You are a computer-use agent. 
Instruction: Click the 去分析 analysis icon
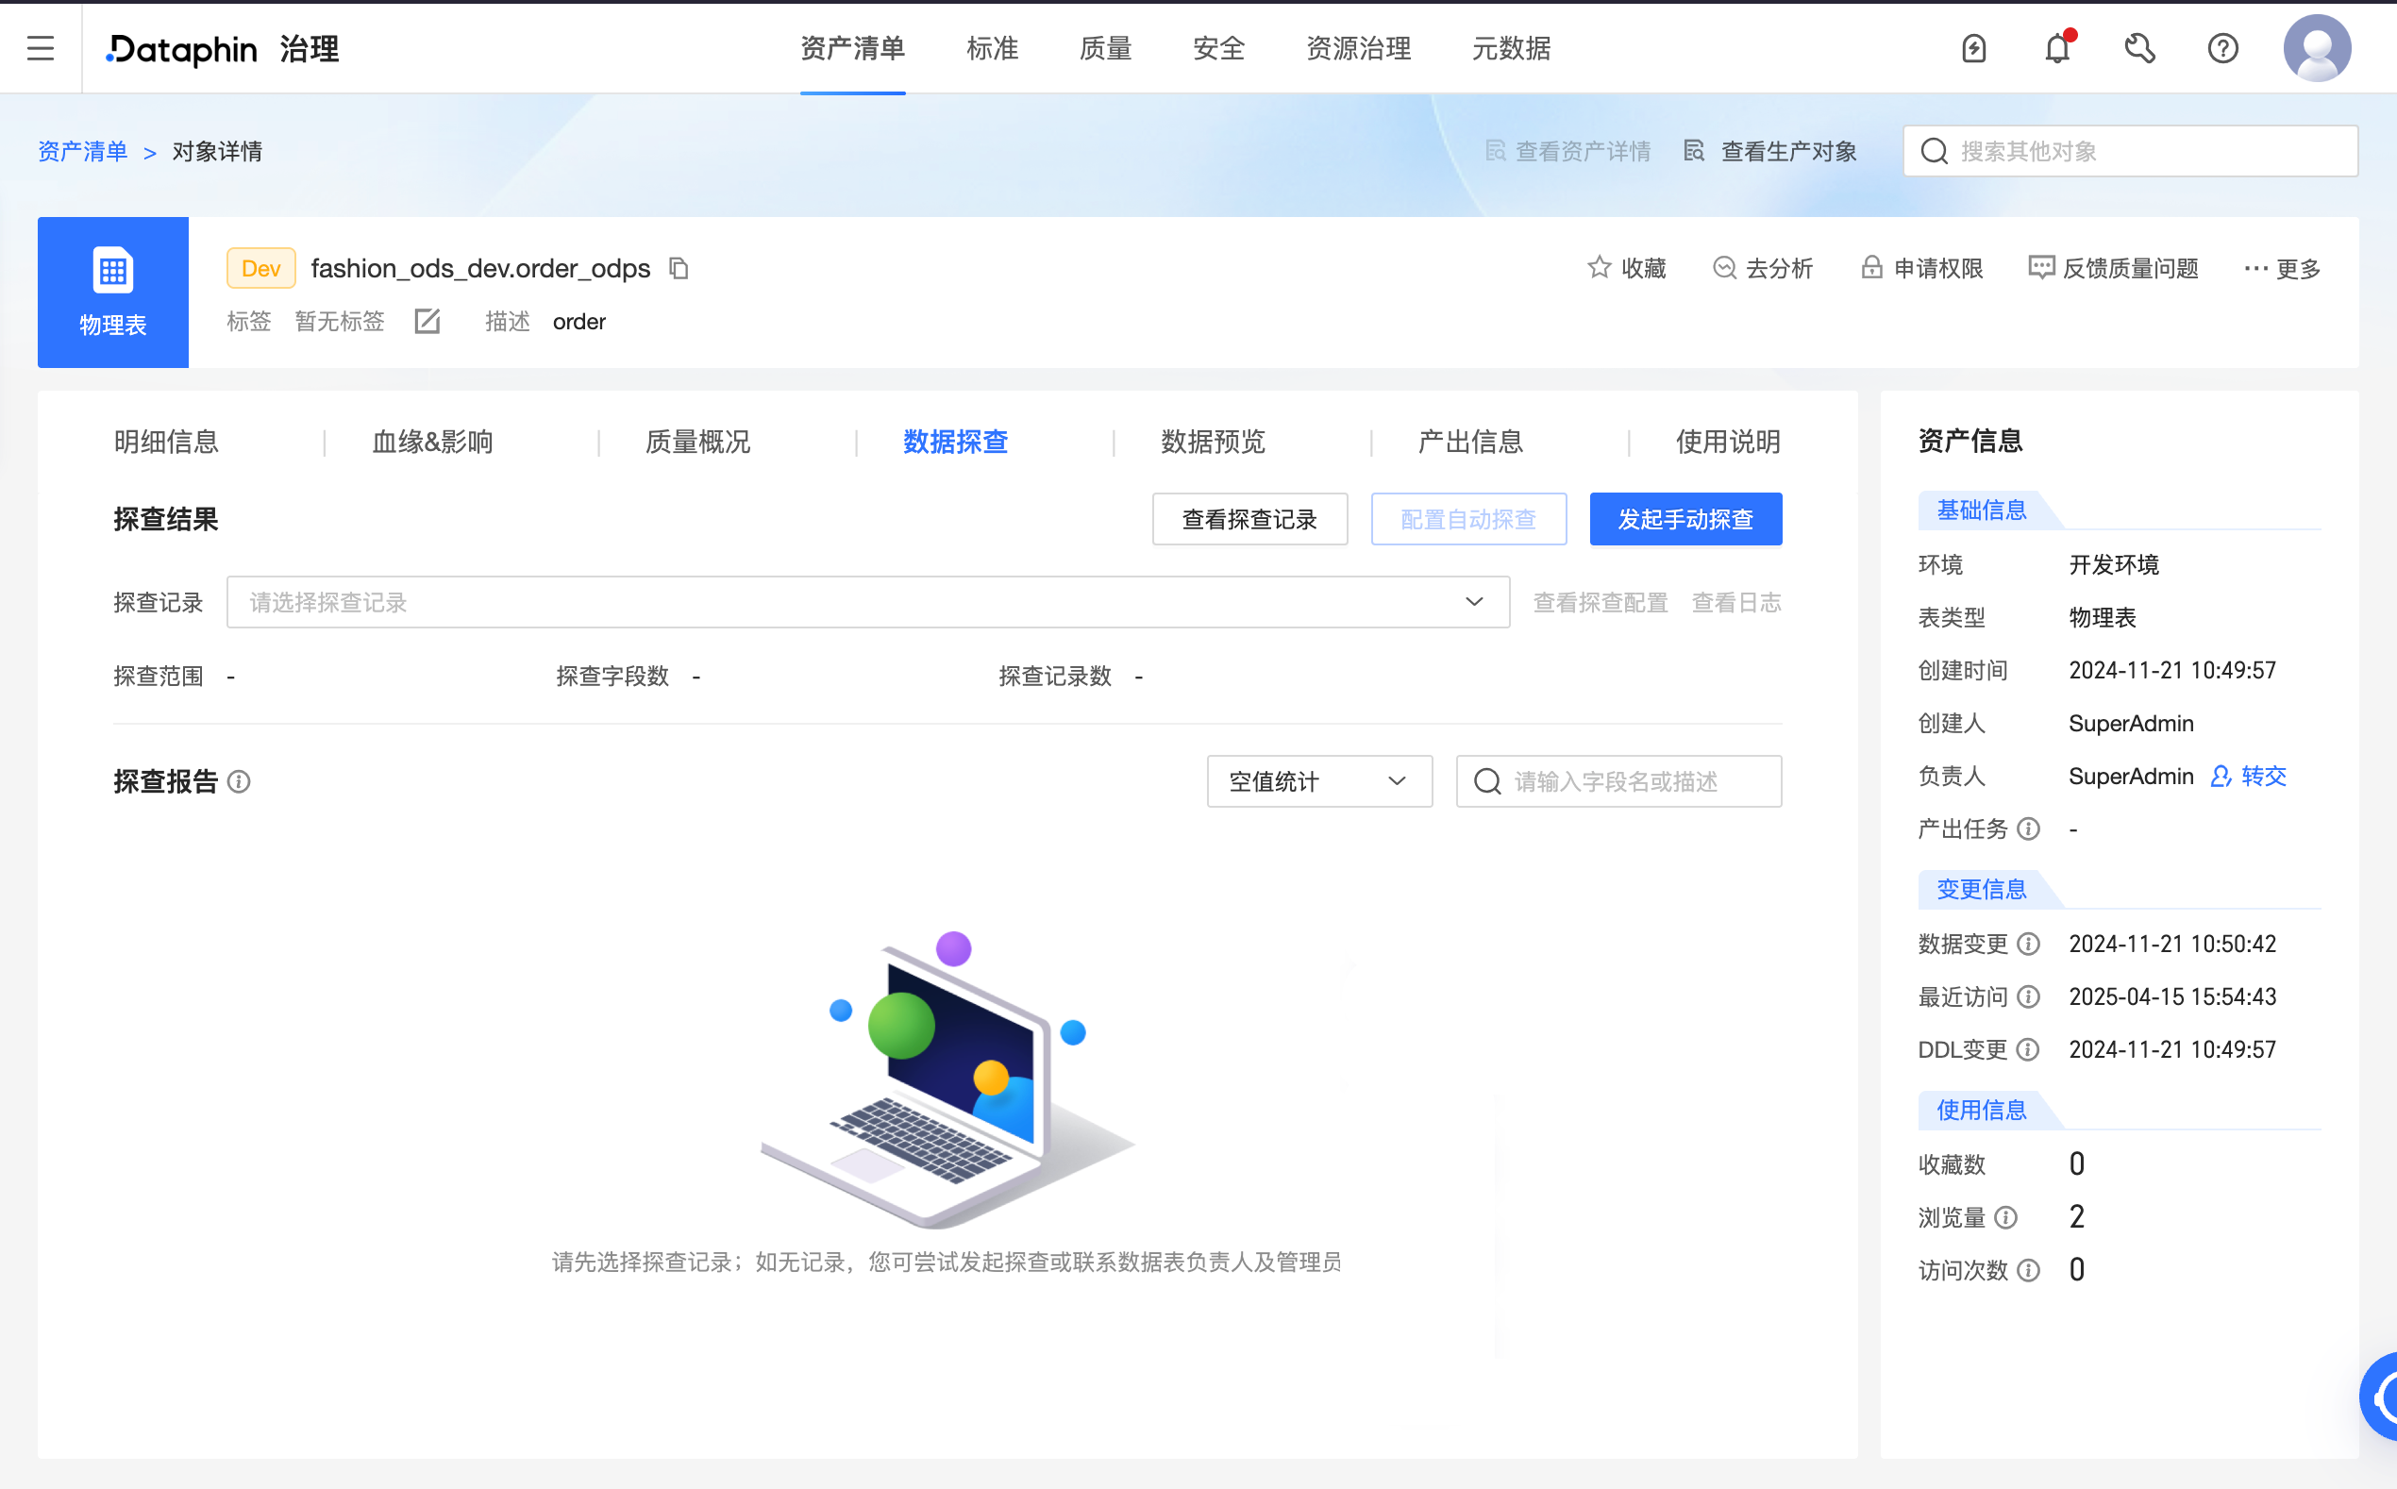[x=1725, y=268]
